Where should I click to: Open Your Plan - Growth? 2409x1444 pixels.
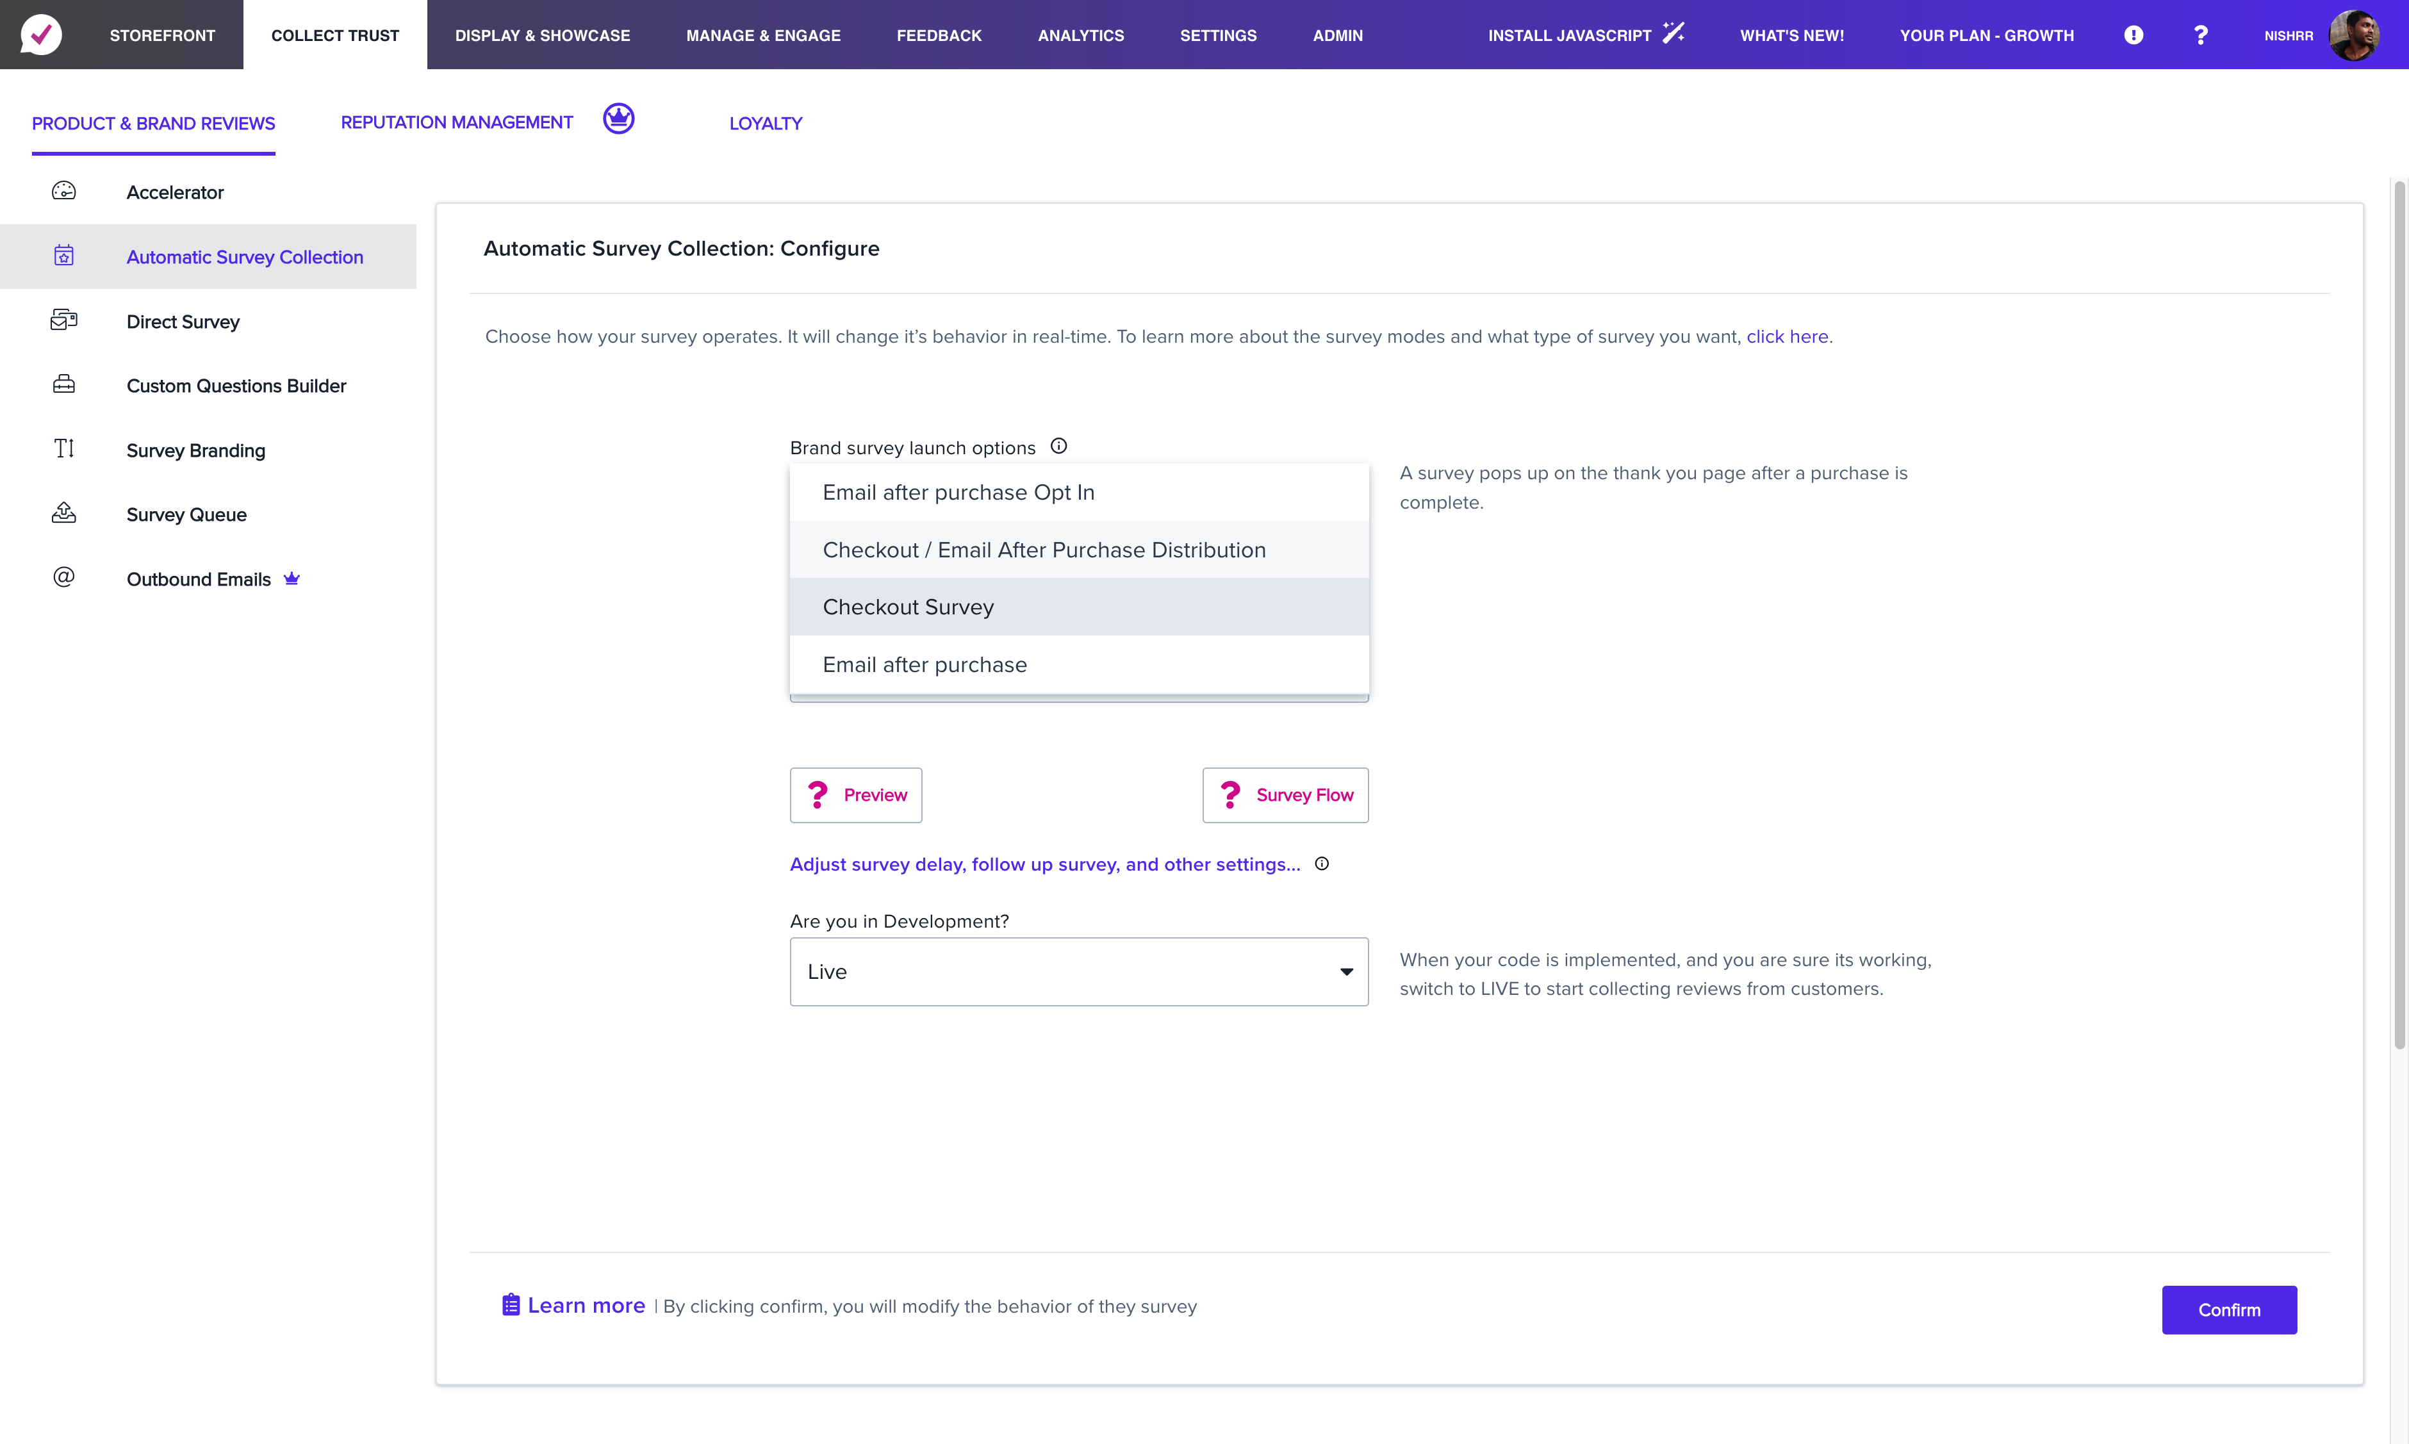coord(1987,35)
